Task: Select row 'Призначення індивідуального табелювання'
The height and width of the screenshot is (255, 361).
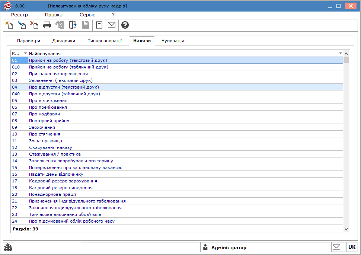Action: (x=177, y=201)
